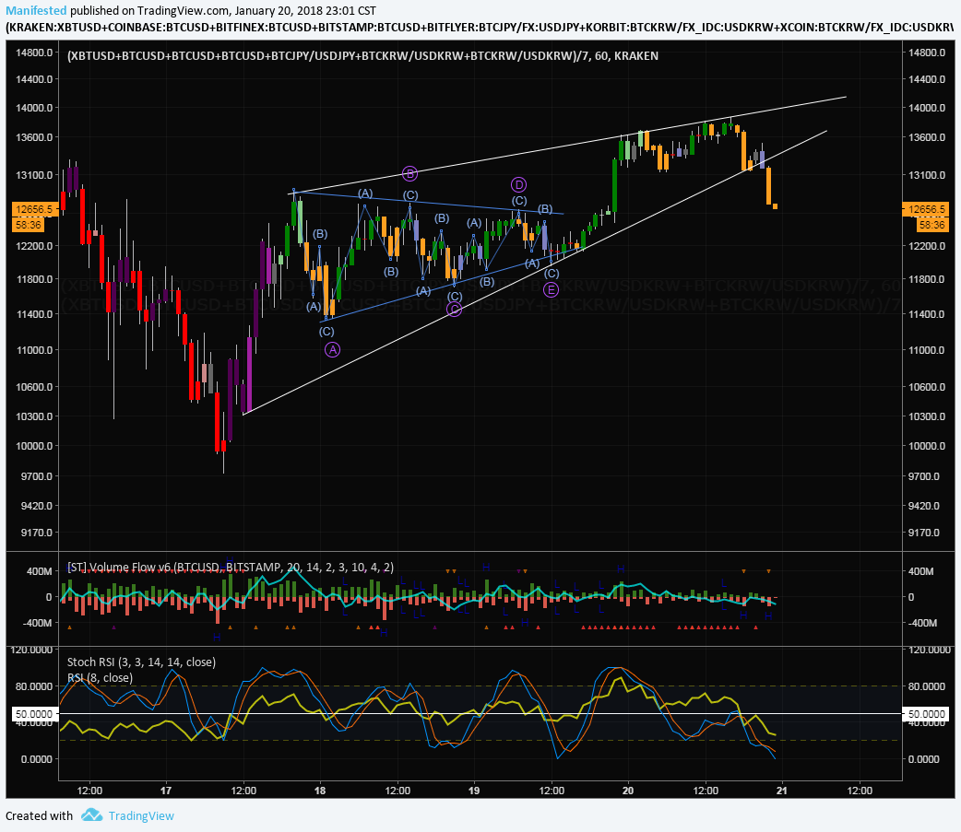The height and width of the screenshot is (832, 961).
Task: Select the purple circled D wave label
Action: tap(518, 185)
